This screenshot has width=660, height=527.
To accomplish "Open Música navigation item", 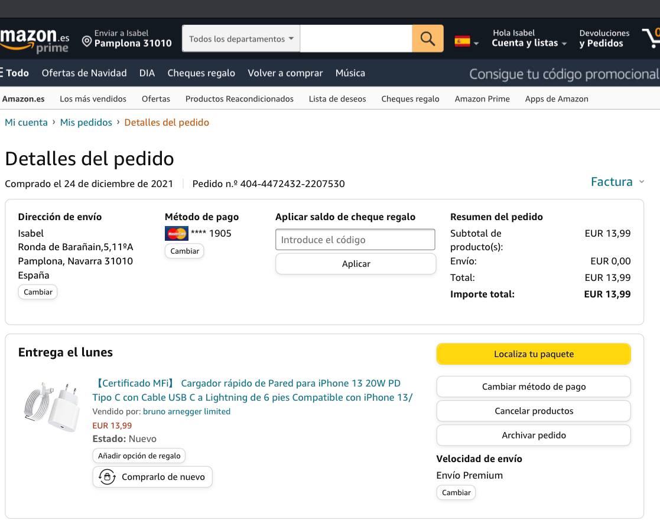I will 350,73.
